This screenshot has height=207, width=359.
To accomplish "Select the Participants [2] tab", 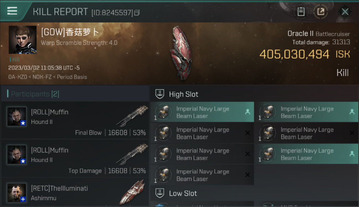I will pos(35,94).
